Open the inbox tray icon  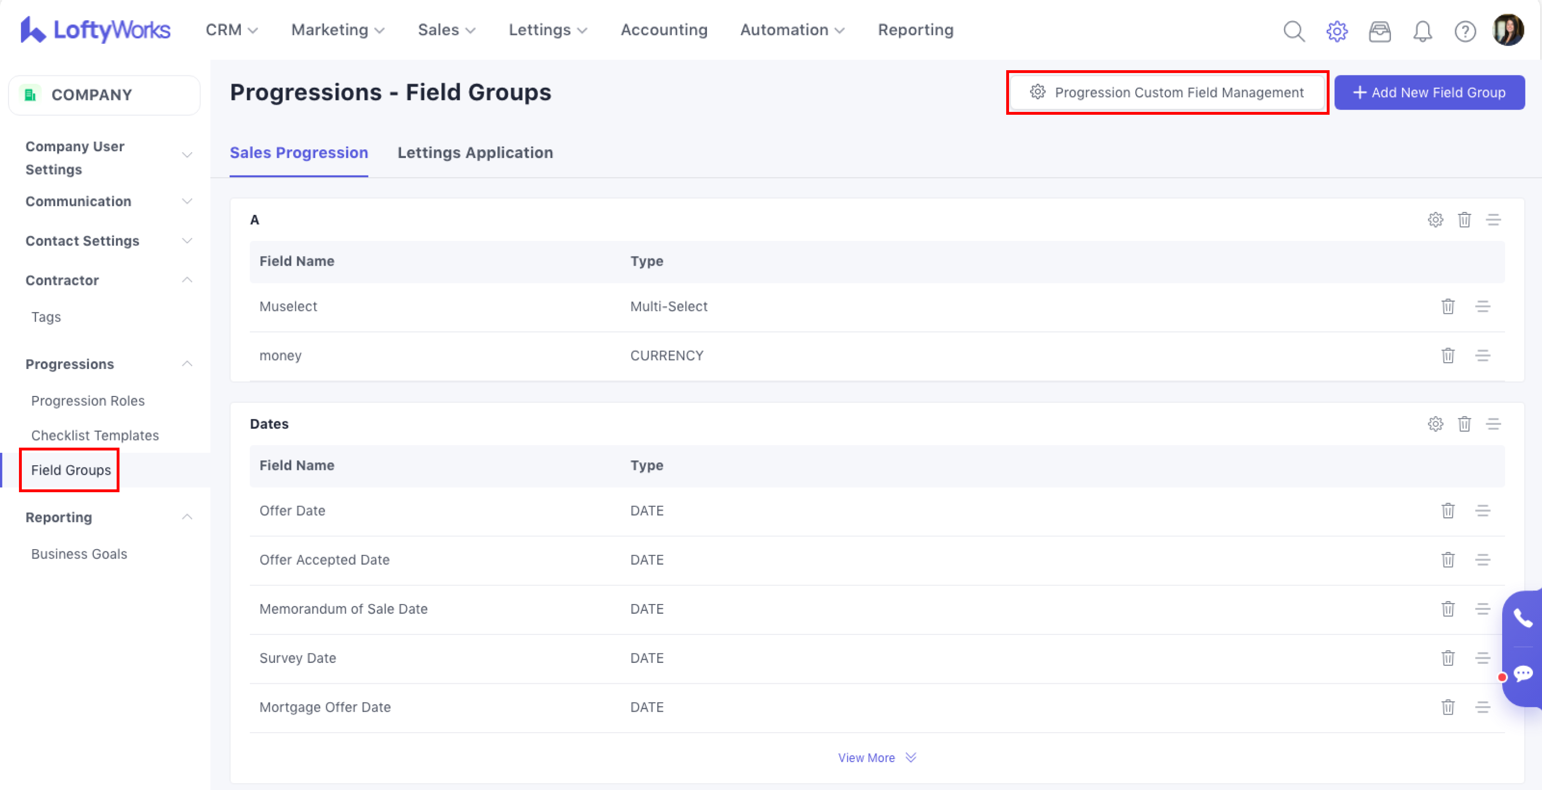(1379, 30)
